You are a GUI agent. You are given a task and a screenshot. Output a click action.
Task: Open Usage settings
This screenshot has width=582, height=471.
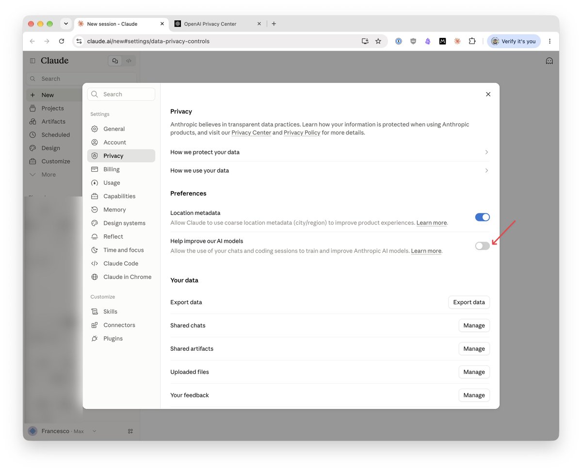pyautogui.click(x=121, y=183)
